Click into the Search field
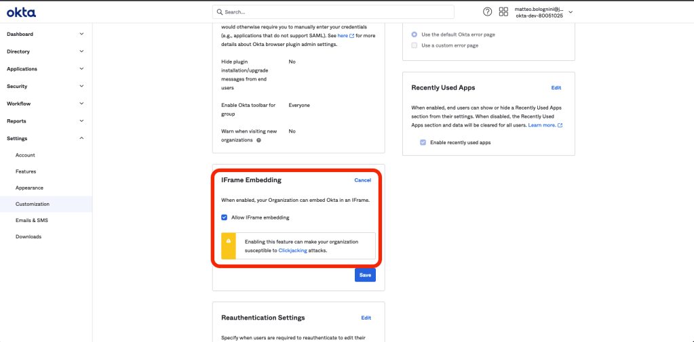The image size is (694, 342). (x=332, y=12)
